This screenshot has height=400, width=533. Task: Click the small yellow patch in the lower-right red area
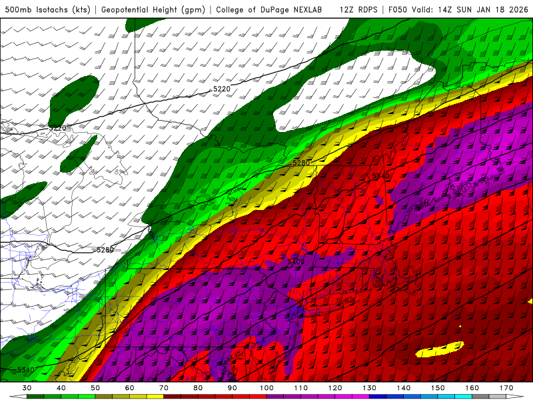440,349
